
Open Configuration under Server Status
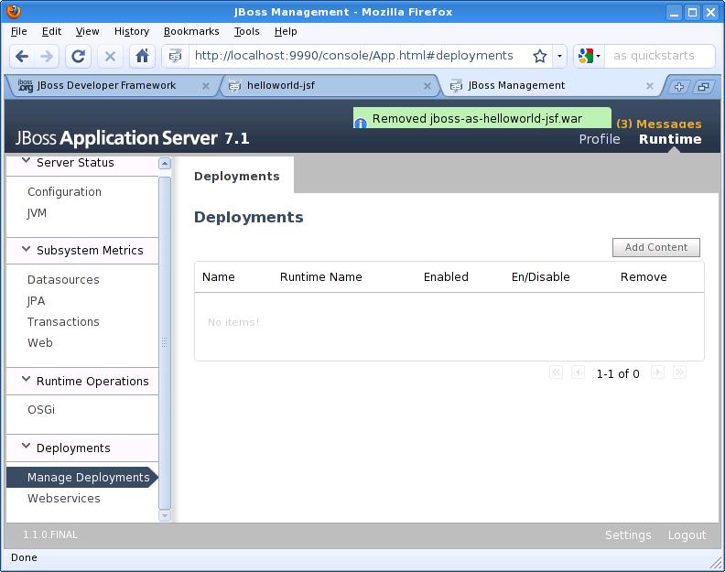(x=64, y=192)
